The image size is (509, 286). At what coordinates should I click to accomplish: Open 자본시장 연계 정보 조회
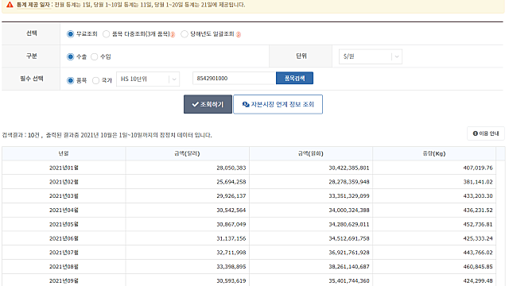point(278,104)
